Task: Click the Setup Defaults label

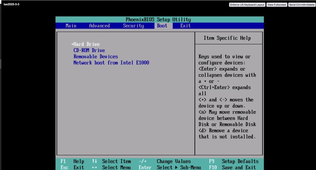Action: coord(240,161)
